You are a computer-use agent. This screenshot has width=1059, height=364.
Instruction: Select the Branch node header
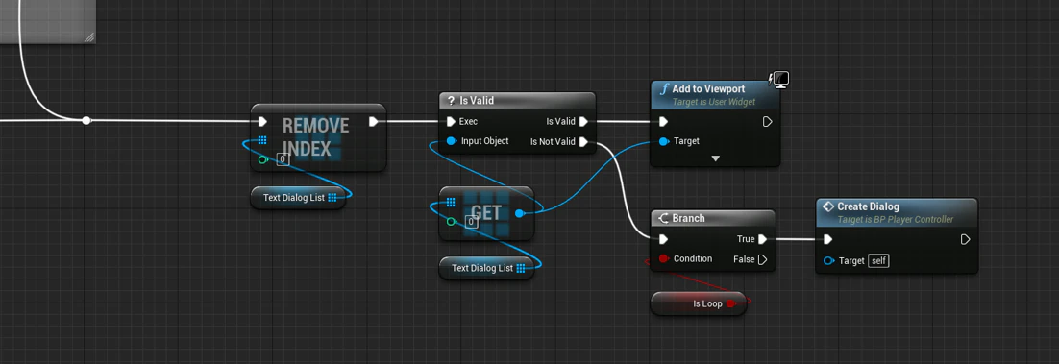(712, 218)
